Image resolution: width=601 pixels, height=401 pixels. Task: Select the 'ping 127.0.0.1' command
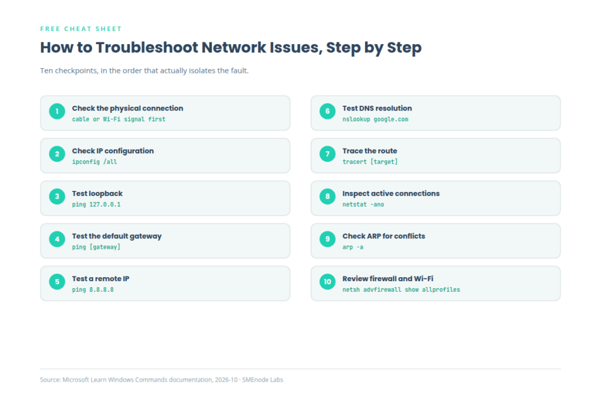[96, 204]
